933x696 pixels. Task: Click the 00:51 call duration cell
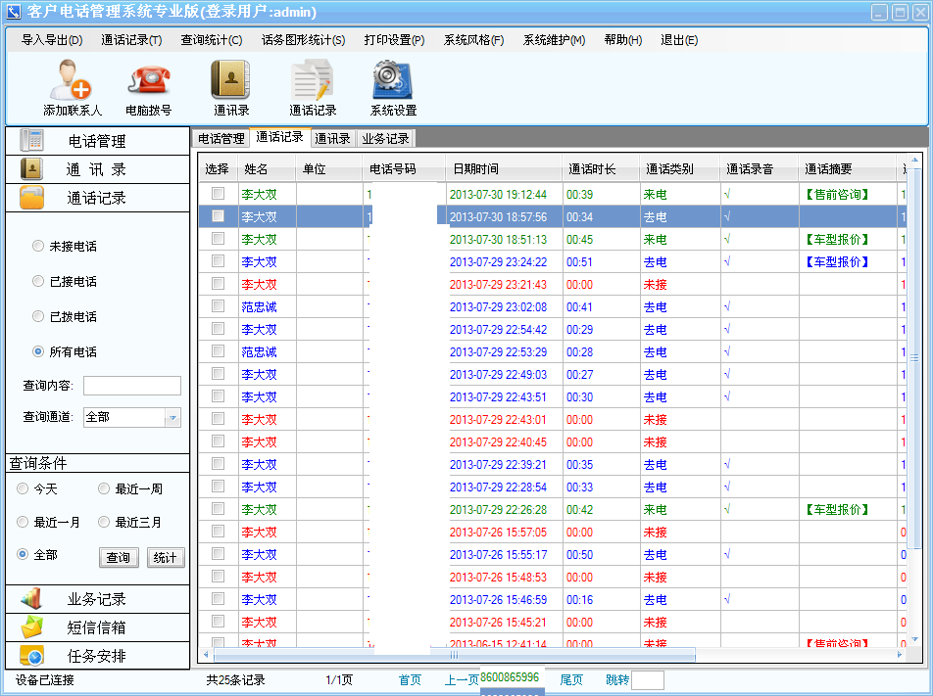tap(579, 262)
